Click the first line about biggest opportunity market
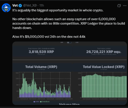This screenshot has width=128, height=108. 58,10
